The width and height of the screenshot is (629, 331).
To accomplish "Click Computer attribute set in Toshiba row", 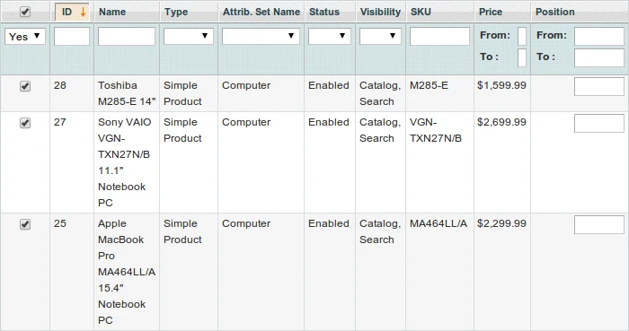I will pos(246,85).
